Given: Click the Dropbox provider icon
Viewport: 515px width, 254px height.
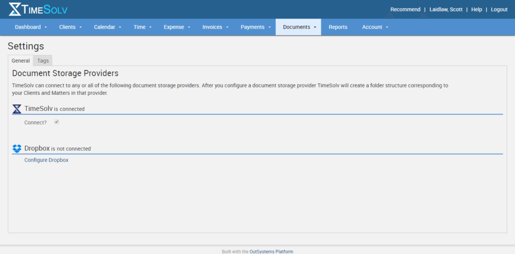Looking at the screenshot, I should point(17,149).
